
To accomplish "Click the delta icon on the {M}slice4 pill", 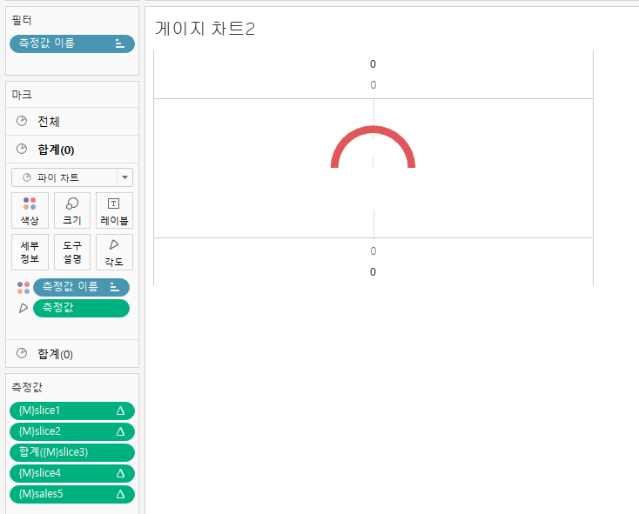I will click(120, 473).
